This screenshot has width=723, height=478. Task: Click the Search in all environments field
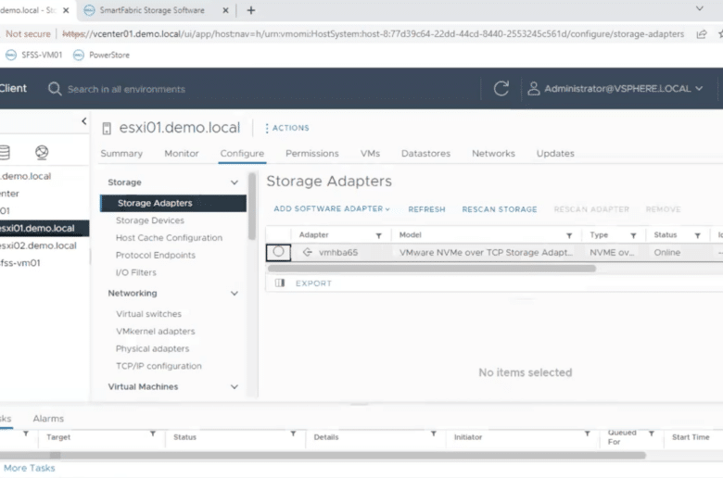126,89
